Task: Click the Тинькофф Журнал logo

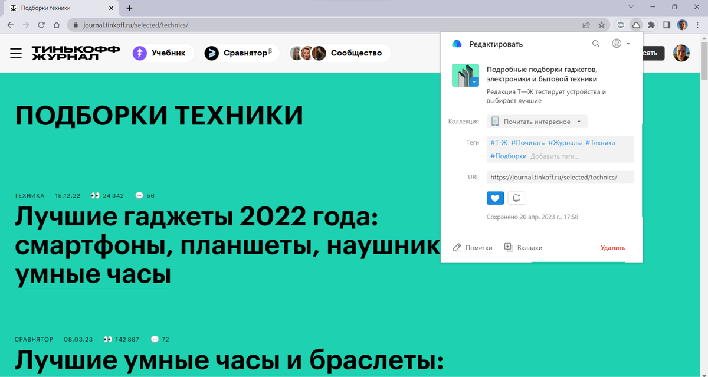Action: [x=76, y=53]
